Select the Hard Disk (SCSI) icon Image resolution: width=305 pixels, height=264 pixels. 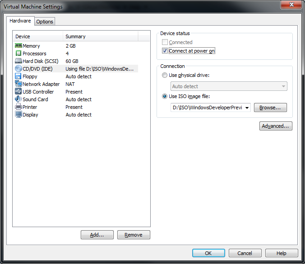(18, 61)
